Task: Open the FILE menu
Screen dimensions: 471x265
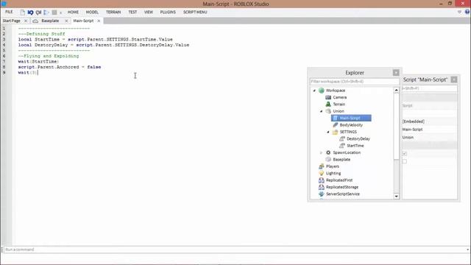Action: coord(9,12)
